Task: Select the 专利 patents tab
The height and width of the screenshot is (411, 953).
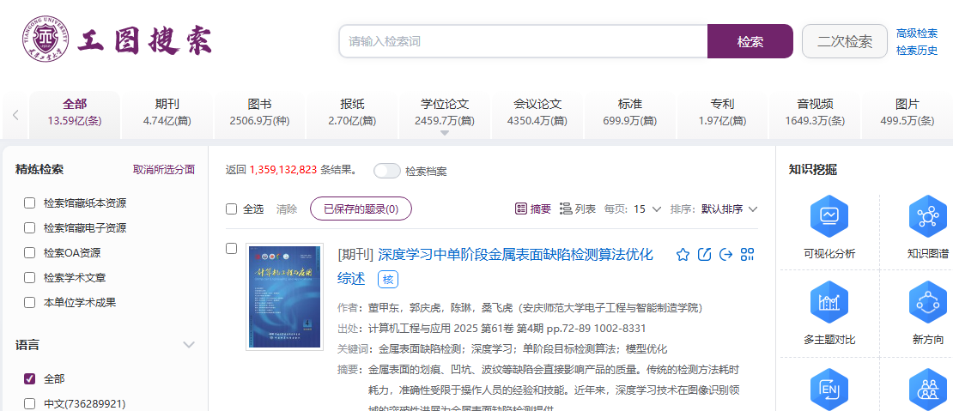Action: click(x=722, y=112)
